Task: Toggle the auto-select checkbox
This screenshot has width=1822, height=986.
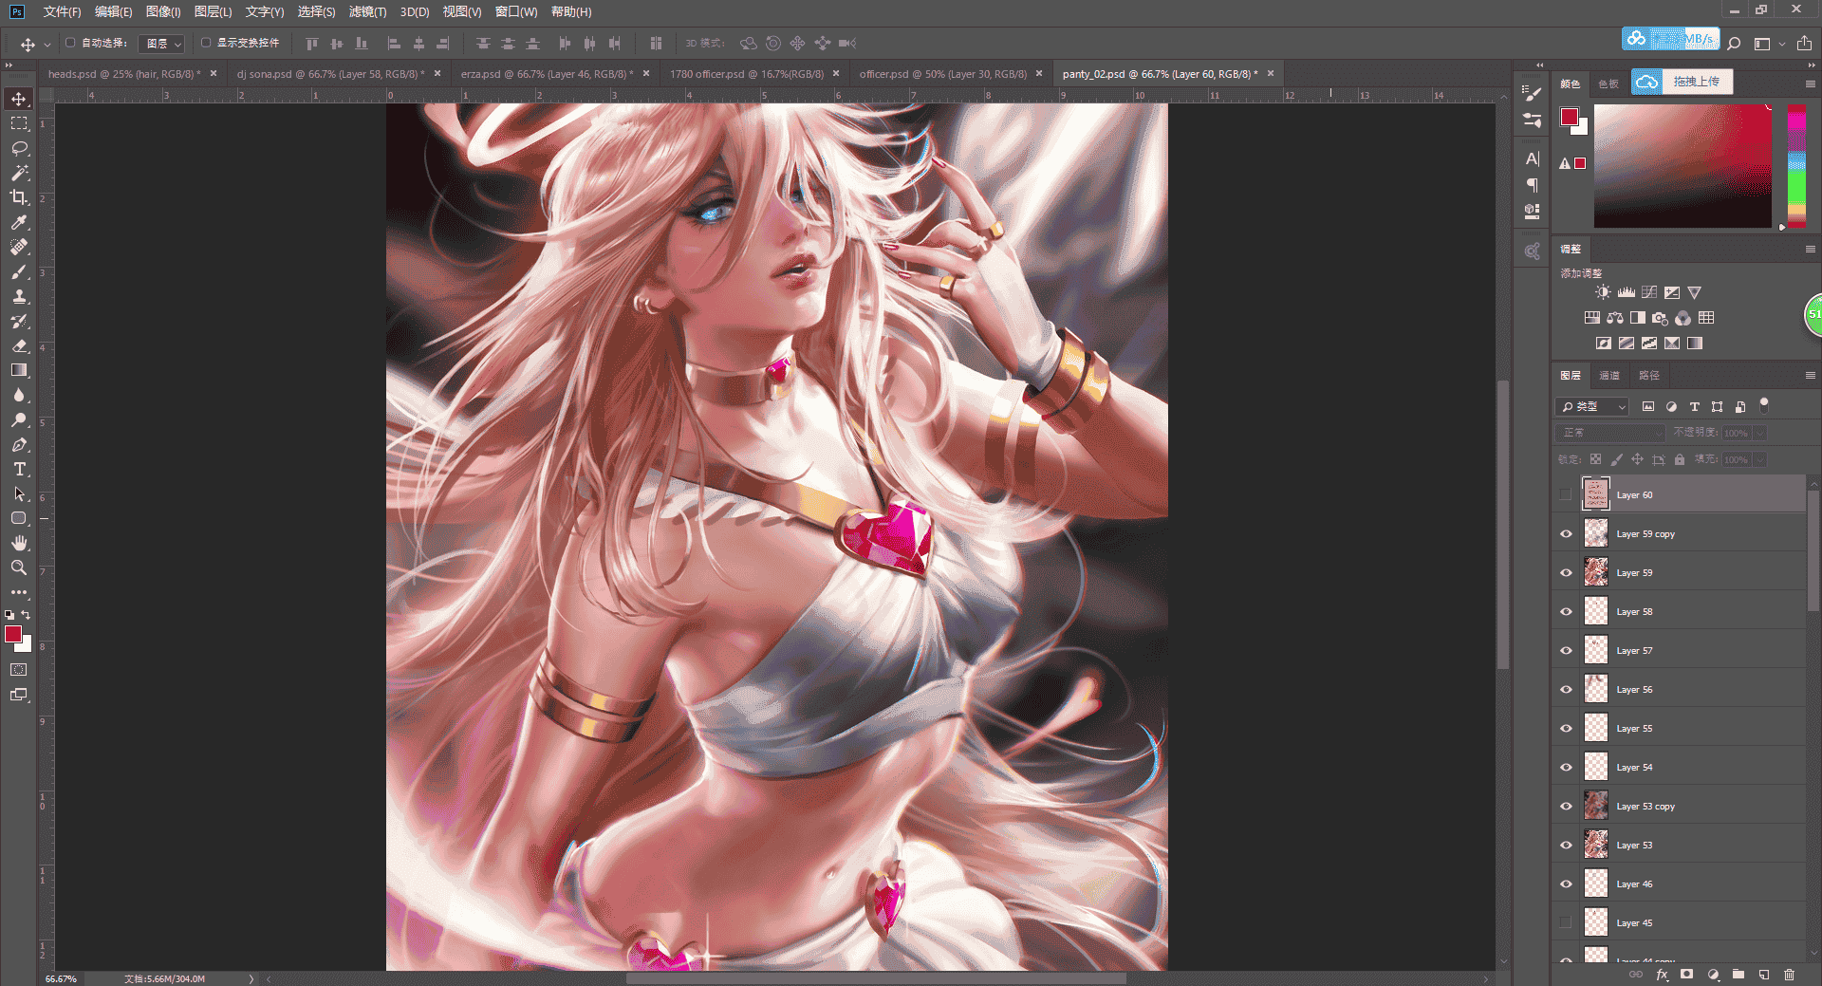Action: click(70, 43)
